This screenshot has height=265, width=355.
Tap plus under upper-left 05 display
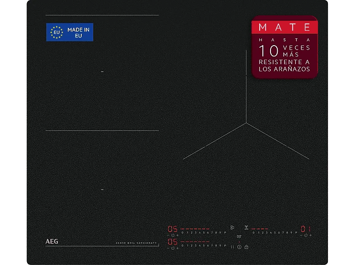pyautogui.click(x=177, y=235)
